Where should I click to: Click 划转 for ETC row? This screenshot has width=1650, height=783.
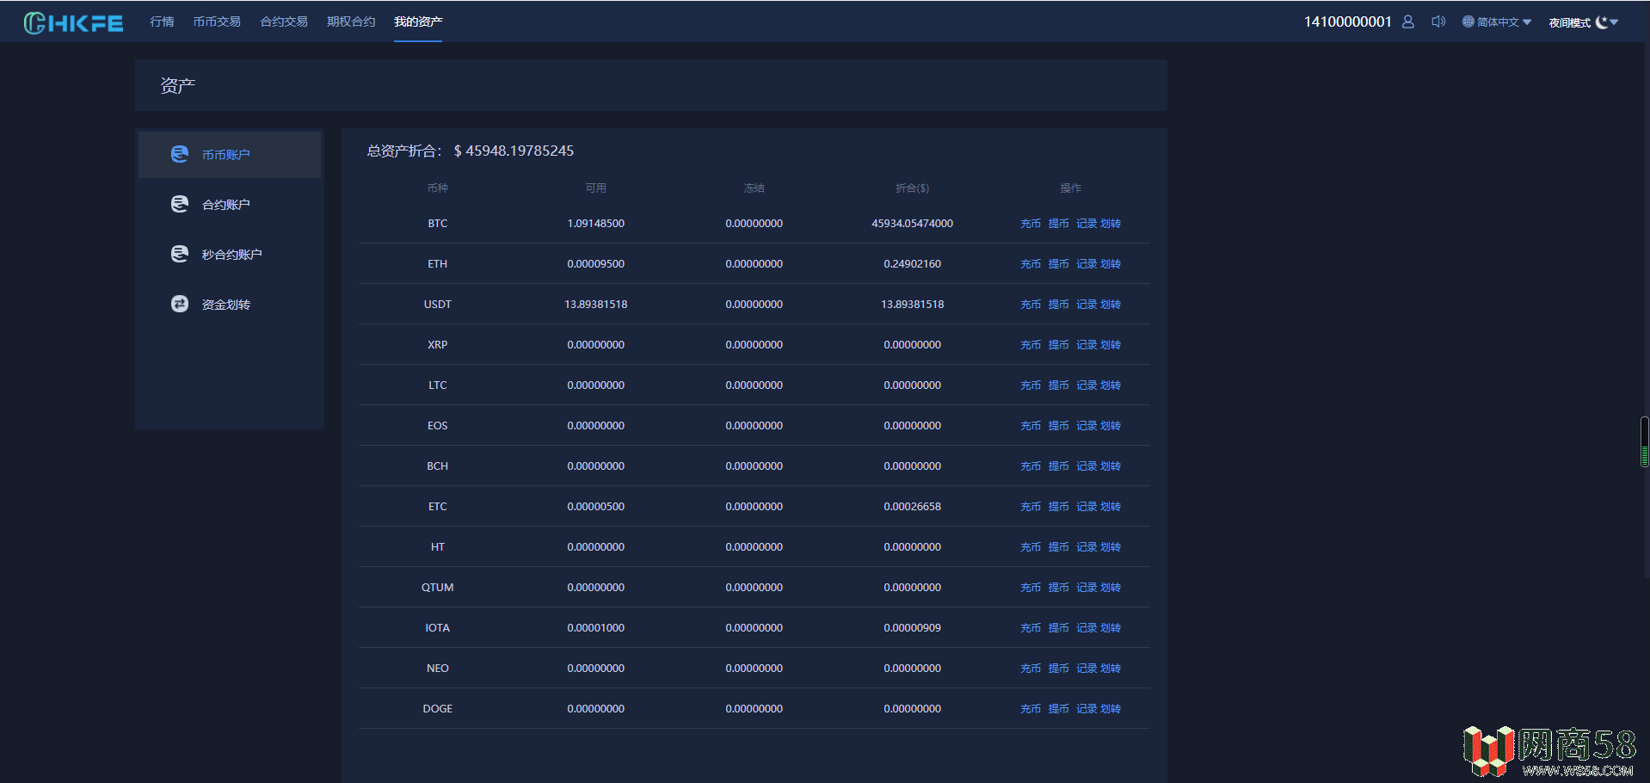coord(1111,507)
